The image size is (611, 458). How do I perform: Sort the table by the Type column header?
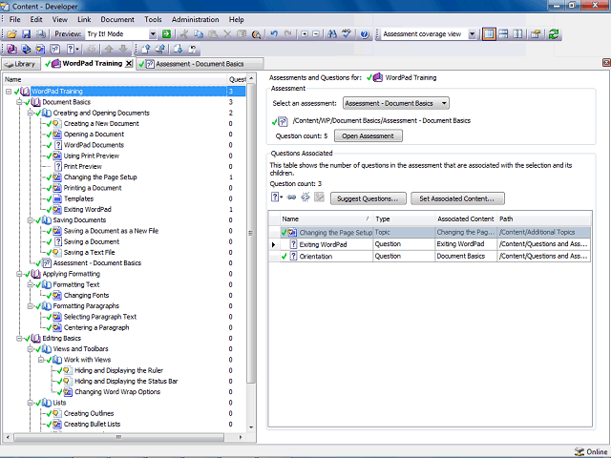pos(404,219)
